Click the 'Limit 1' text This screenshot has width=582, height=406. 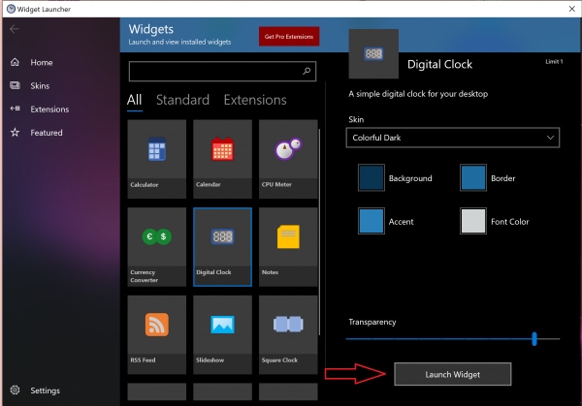(554, 62)
